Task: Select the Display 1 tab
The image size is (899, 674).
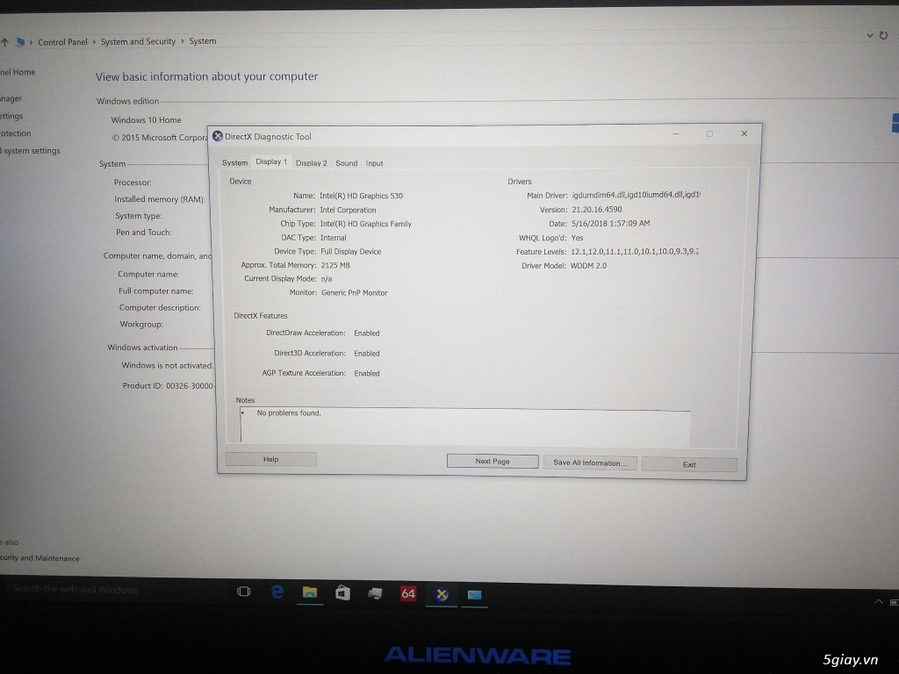Action: tap(271, 161)
